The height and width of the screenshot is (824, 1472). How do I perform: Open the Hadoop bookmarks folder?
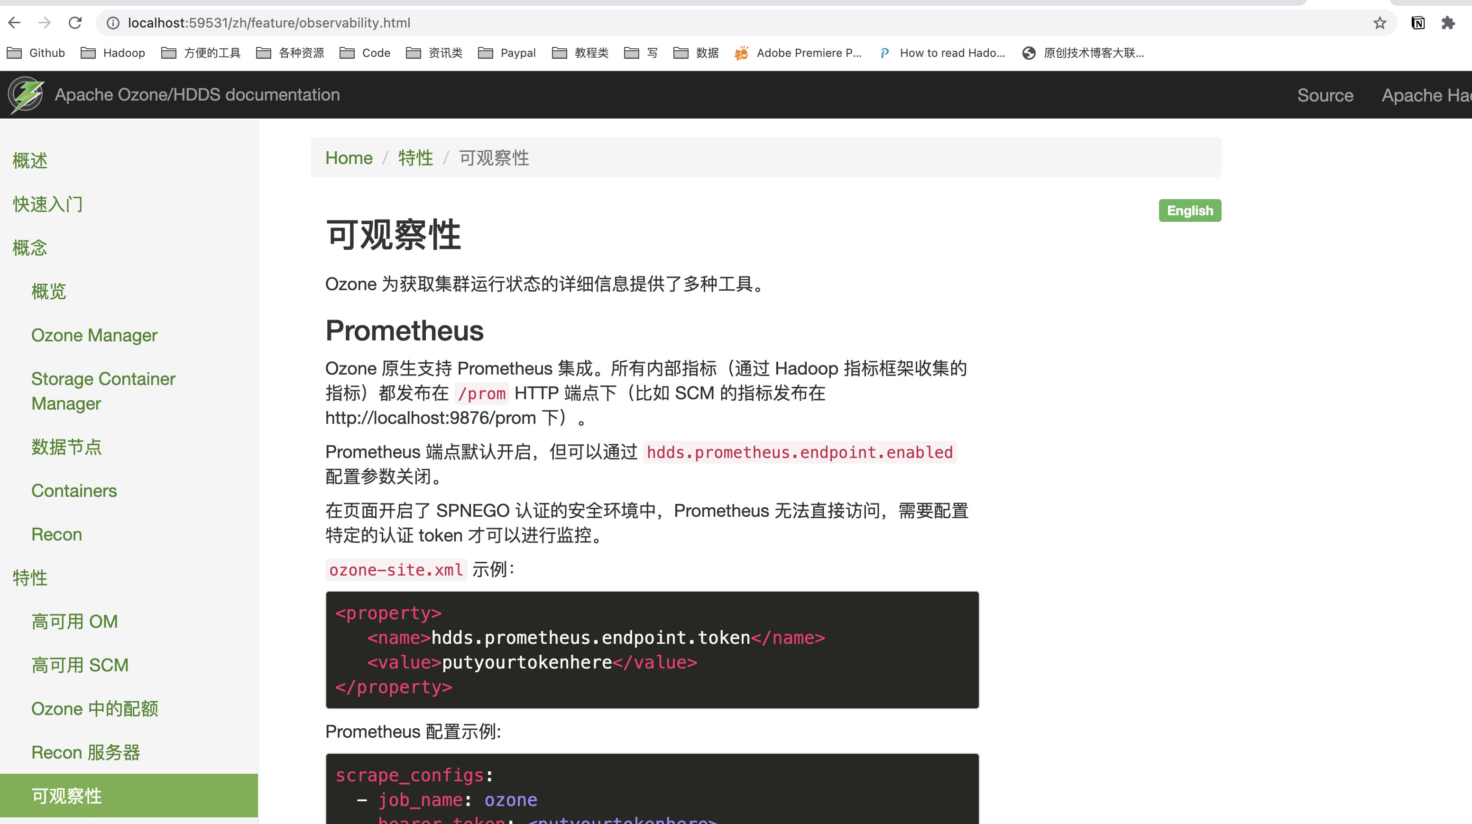[113, 53]
